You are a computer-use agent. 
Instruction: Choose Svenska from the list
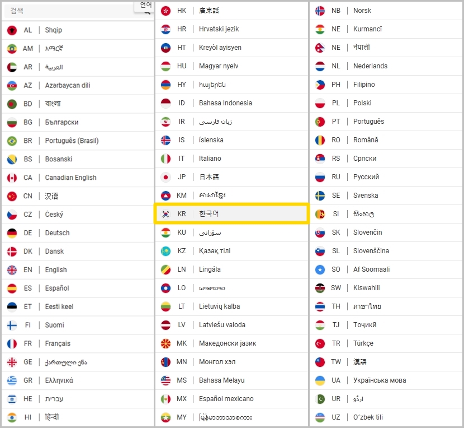pos(386,196)
